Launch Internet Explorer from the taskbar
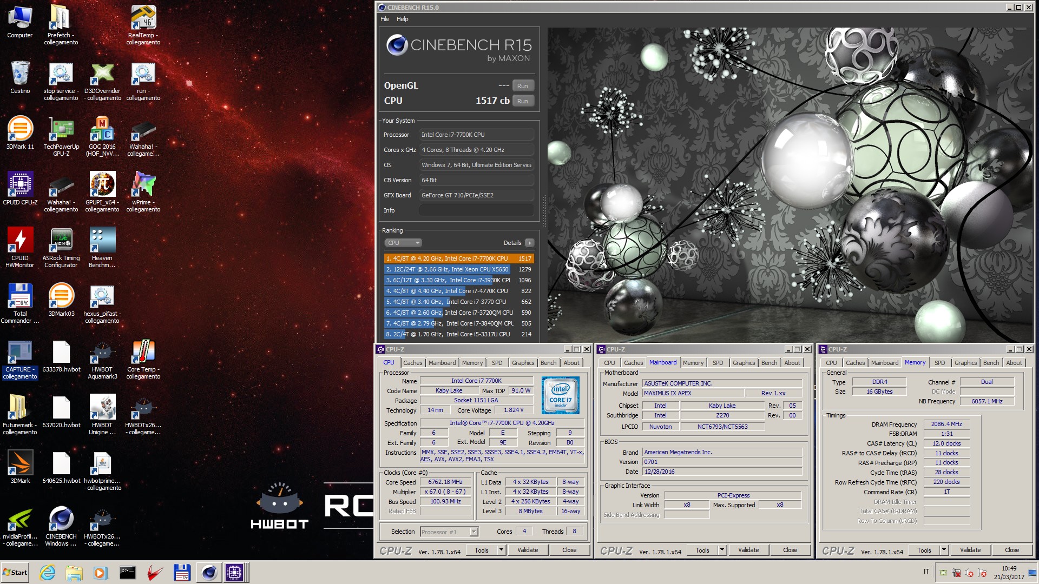This screenshot has height=584, width=1039. click(48, 572)
